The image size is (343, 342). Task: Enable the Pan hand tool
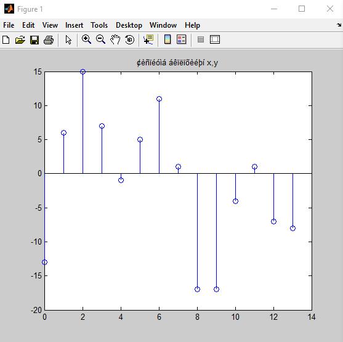pos(115,39)
